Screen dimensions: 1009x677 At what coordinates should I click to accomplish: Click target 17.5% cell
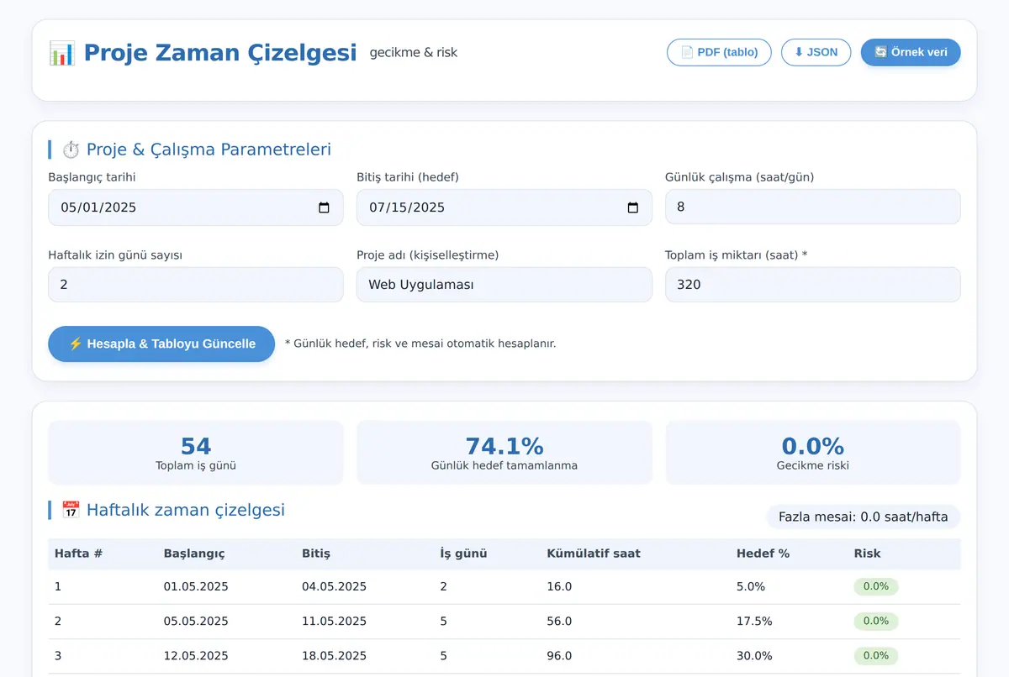(x=754, y=621)
